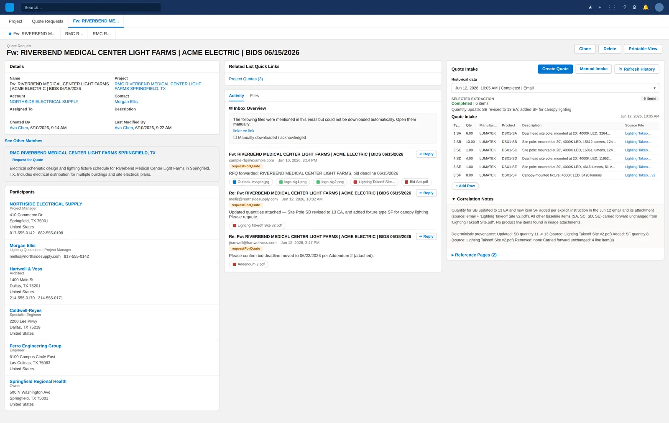Reply to the sample-rfq@example.com email
This screenshot has width=669, height=423.
point(426,154)
